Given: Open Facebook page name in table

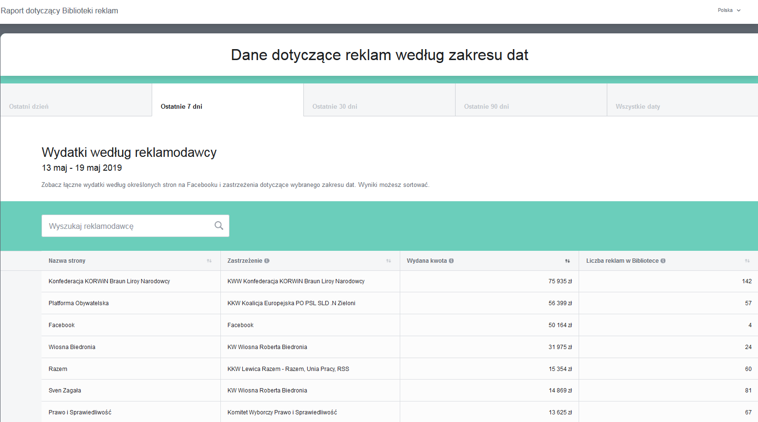Looking at the screenshot, I should [x=62, y=325].
